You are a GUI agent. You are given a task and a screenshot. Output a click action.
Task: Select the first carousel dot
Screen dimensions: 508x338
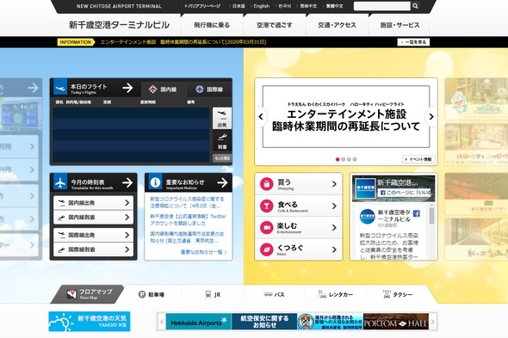338,159
